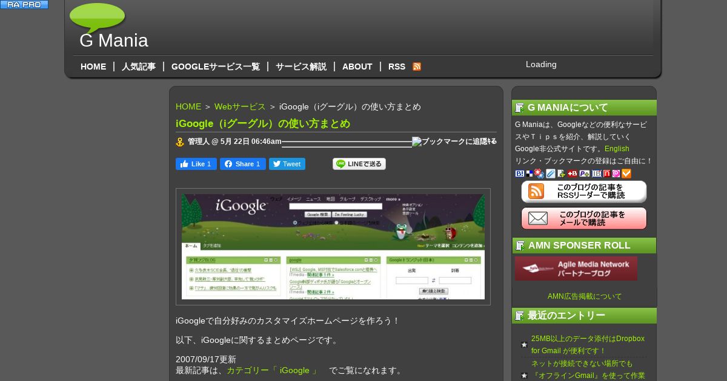Click the Delicious checkered bookmark icon
Image resolution: width=727 pixels, height=381 pixels.
(529, 174)
